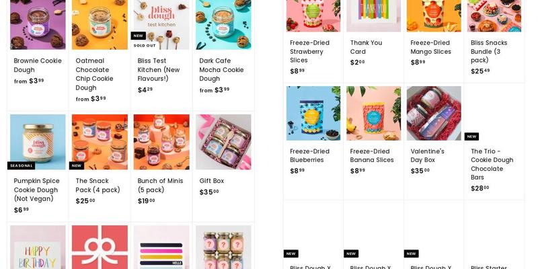Image resolution: width=538 pixels, height=269 pixels.
Task: Open the Brownie Cookie Dough product image
Action: [38, 25]
